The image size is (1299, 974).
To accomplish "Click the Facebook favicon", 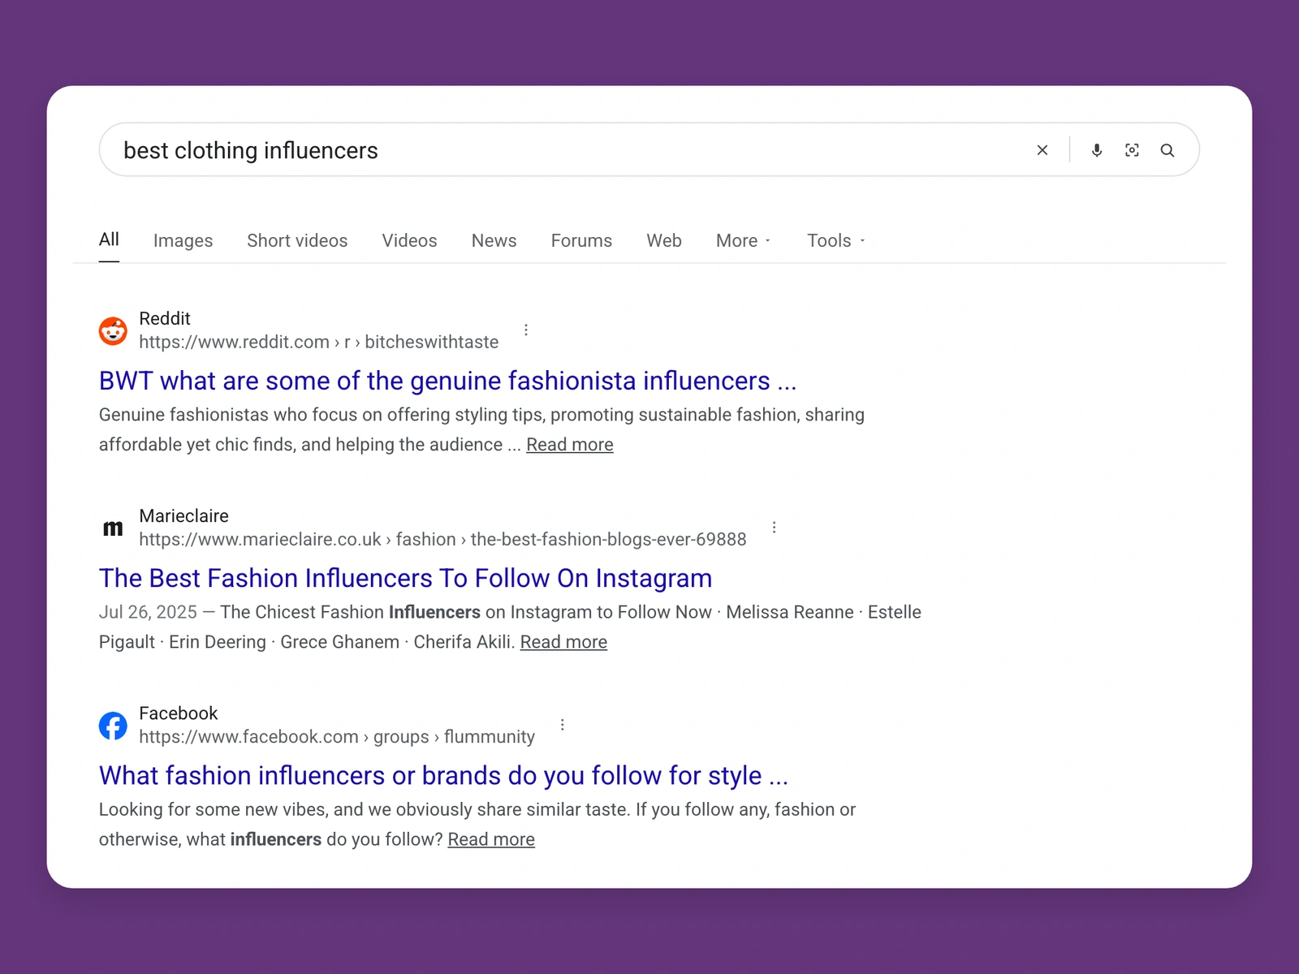I will point(113,726).
